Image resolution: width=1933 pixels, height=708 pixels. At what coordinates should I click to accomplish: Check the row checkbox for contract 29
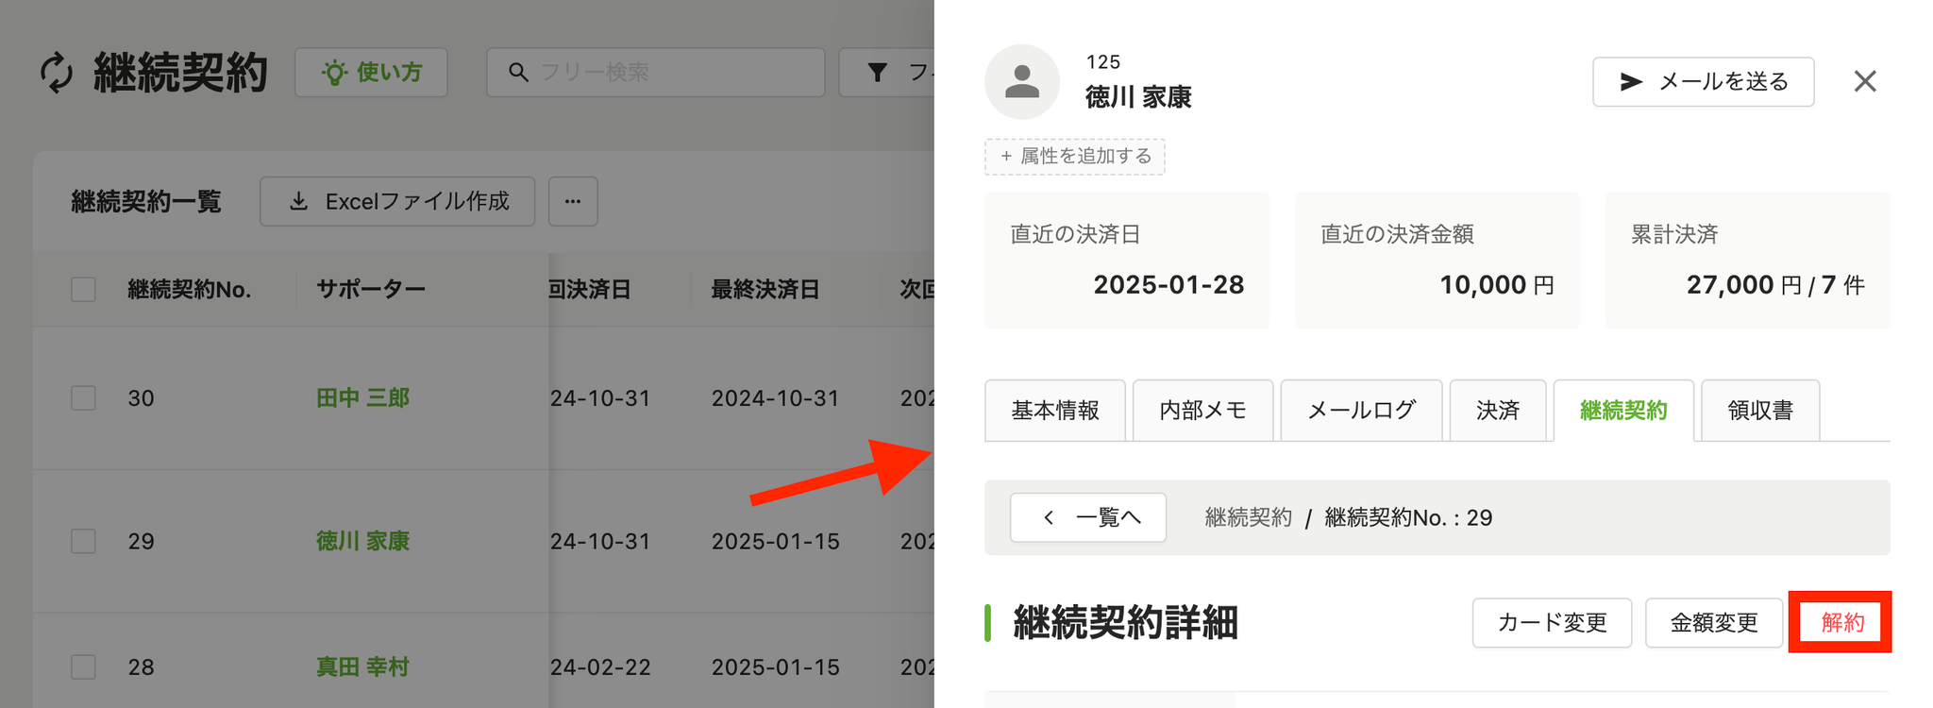click(x=84, y=541)
